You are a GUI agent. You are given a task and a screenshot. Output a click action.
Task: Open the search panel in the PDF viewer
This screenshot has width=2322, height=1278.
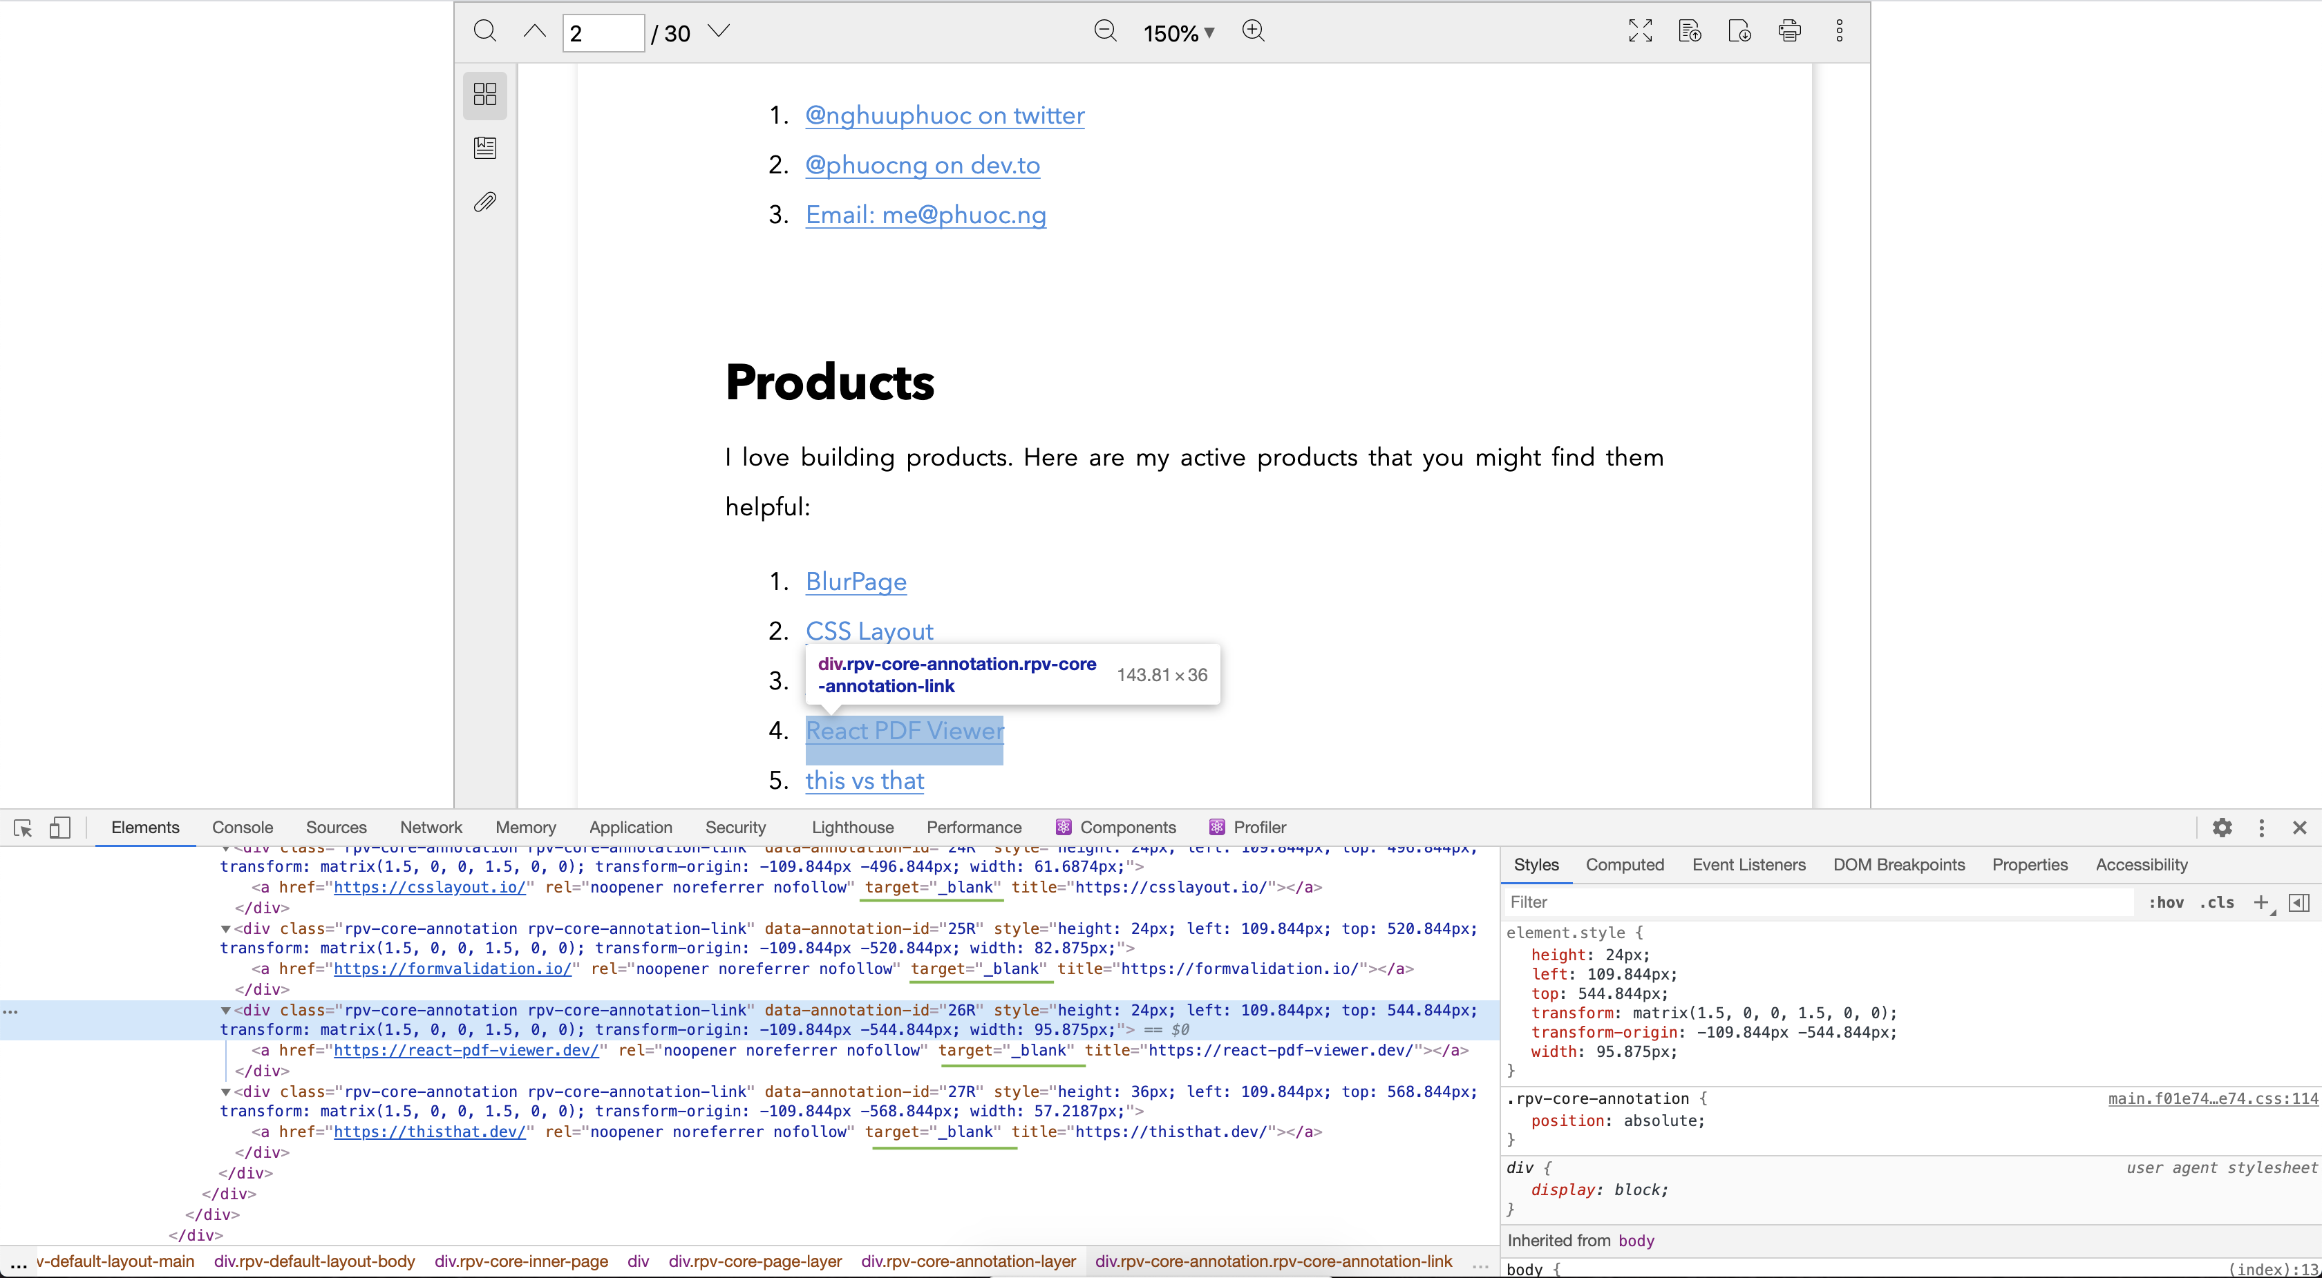pos(485,32)
